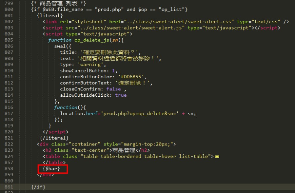
Task: Click the {/if} closing tag
Action: coord(38,187)
